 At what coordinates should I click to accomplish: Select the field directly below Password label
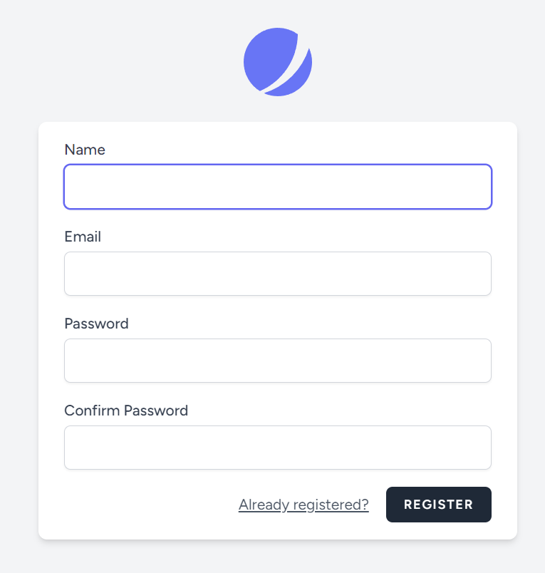point(278,361)
